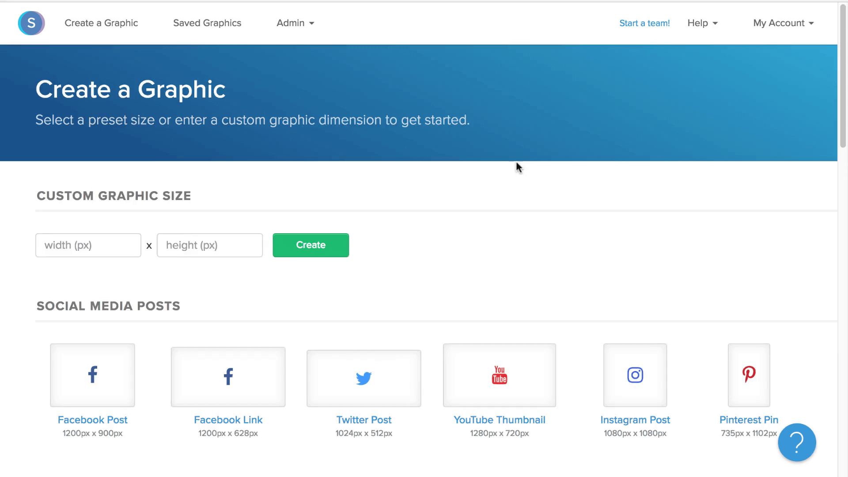Open the Facebook Post preset thumbnail

92,375
